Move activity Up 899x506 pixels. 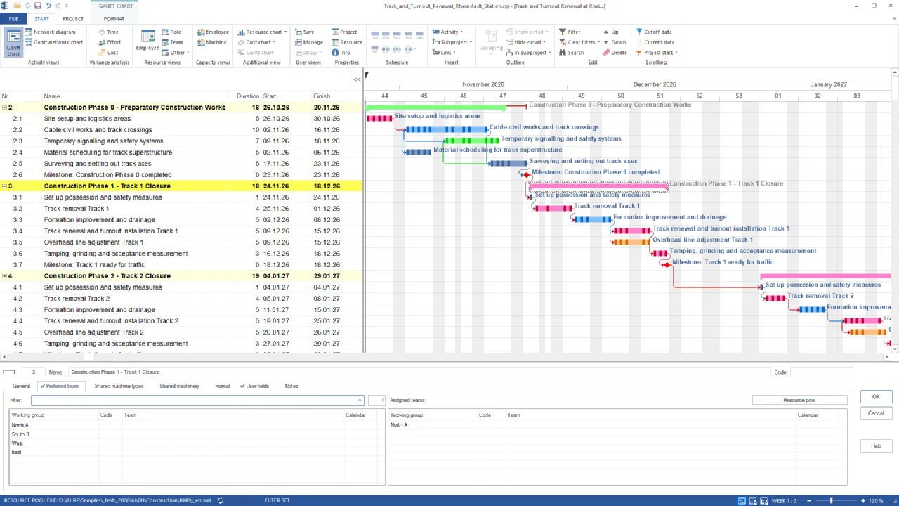pos(610,32)
